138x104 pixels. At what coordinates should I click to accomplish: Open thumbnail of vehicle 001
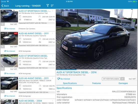click(9, 16)
